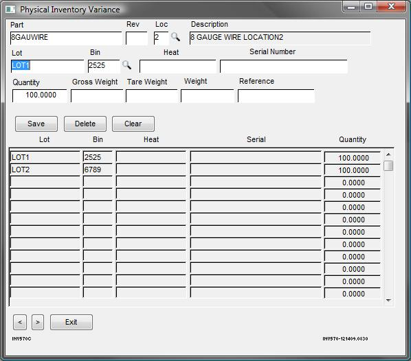Maximize the window
The image size is (411, 361).
pyautogui.click(x=368, y=6)
